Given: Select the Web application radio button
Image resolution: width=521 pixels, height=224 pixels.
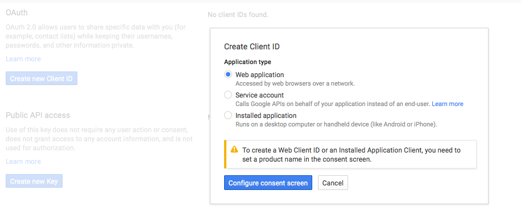Looking at the screenshot, I should point(228,74).
